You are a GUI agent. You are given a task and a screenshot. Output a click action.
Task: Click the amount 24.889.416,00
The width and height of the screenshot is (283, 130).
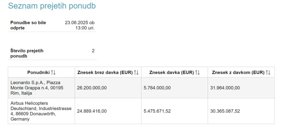click(x=92, y=111)
